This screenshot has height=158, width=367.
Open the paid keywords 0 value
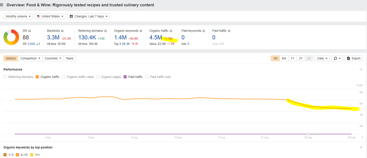183,37
